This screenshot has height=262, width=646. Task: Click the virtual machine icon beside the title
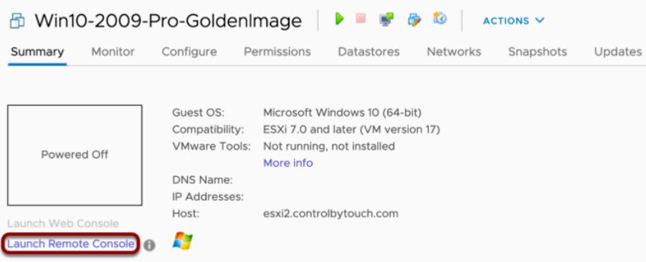tap(17, 21)
